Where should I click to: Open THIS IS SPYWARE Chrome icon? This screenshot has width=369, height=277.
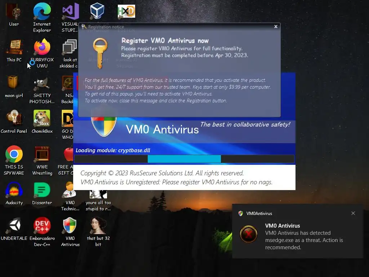pyautogui.click(x=14, y=160)
